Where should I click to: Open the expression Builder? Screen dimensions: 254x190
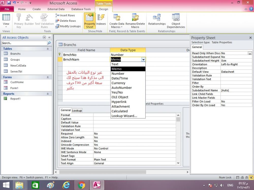point(29,20)
